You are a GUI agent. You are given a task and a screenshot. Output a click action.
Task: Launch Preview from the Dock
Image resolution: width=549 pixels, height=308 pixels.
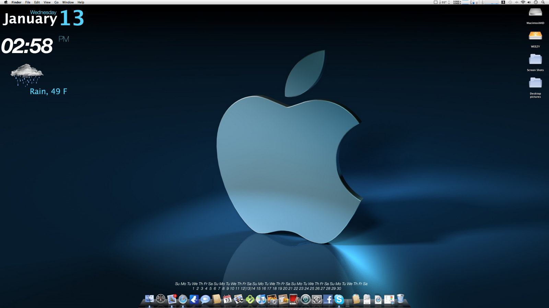coord(239,299)
